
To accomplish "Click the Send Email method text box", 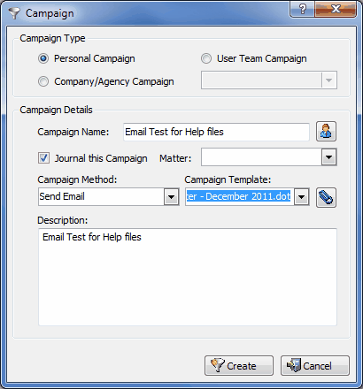I will click(101, 196).
